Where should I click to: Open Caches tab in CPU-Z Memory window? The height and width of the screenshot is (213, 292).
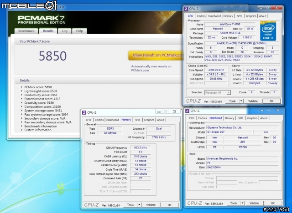(x=99, y=120)
